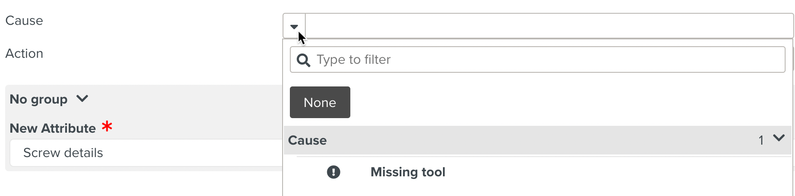The width and height of the screenshot is (795, 196).
Task: Click the Cause group header row
Action: pyautogui.click(x=515, y=140)
